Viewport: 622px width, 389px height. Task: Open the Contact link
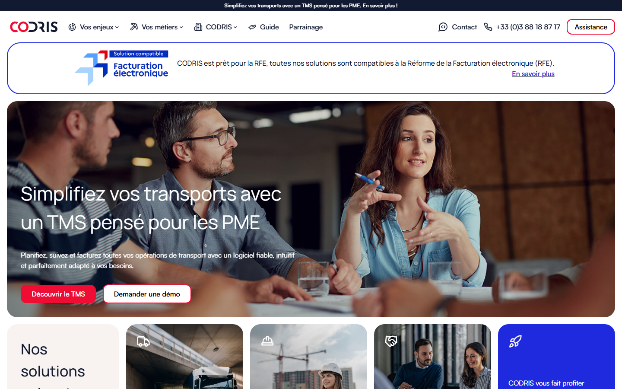pyautogui.click(x=458, y=27)
